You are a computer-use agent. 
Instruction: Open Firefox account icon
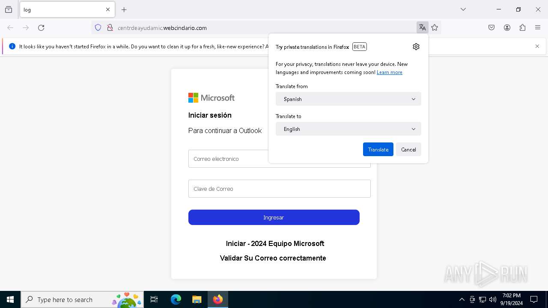click(507, 28)
